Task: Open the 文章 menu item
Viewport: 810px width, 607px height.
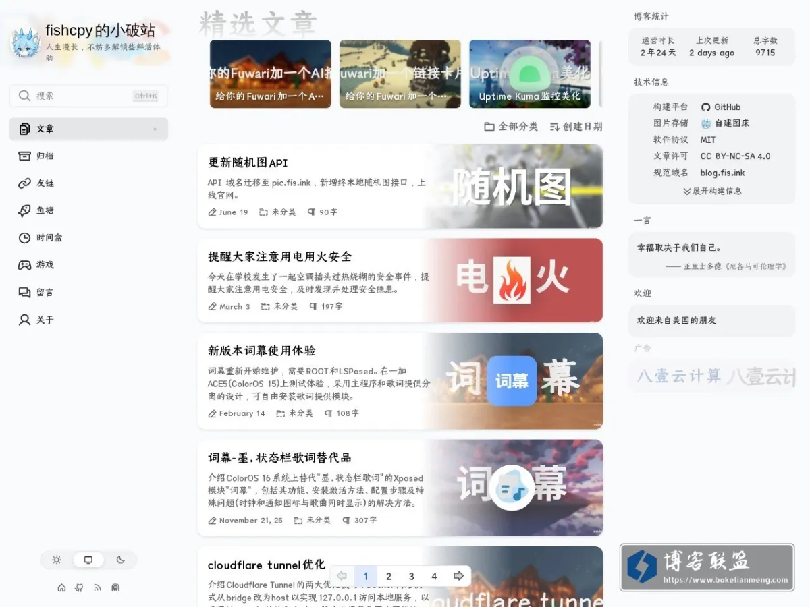Action: click(x=88, y=129)
